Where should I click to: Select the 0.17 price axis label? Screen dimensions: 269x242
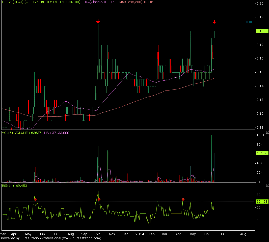(260, 45)
